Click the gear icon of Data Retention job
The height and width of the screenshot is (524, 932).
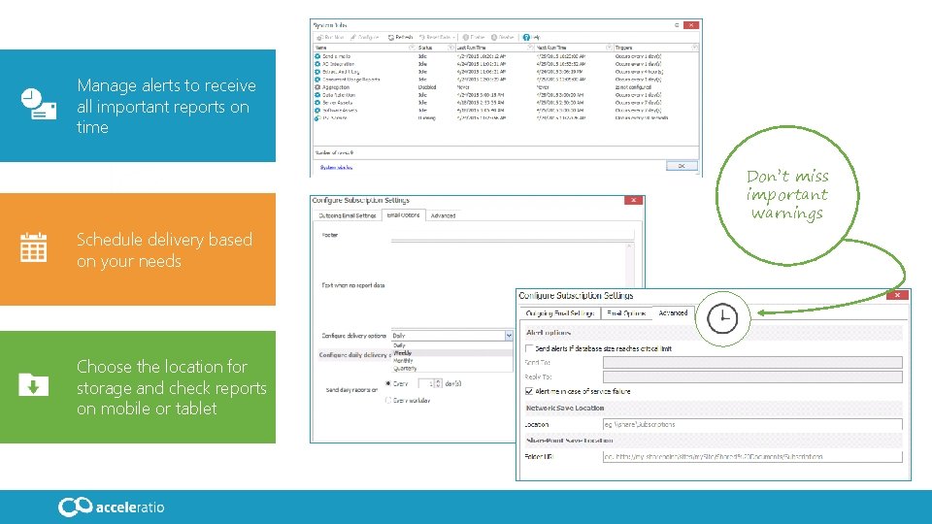[317, 95]
